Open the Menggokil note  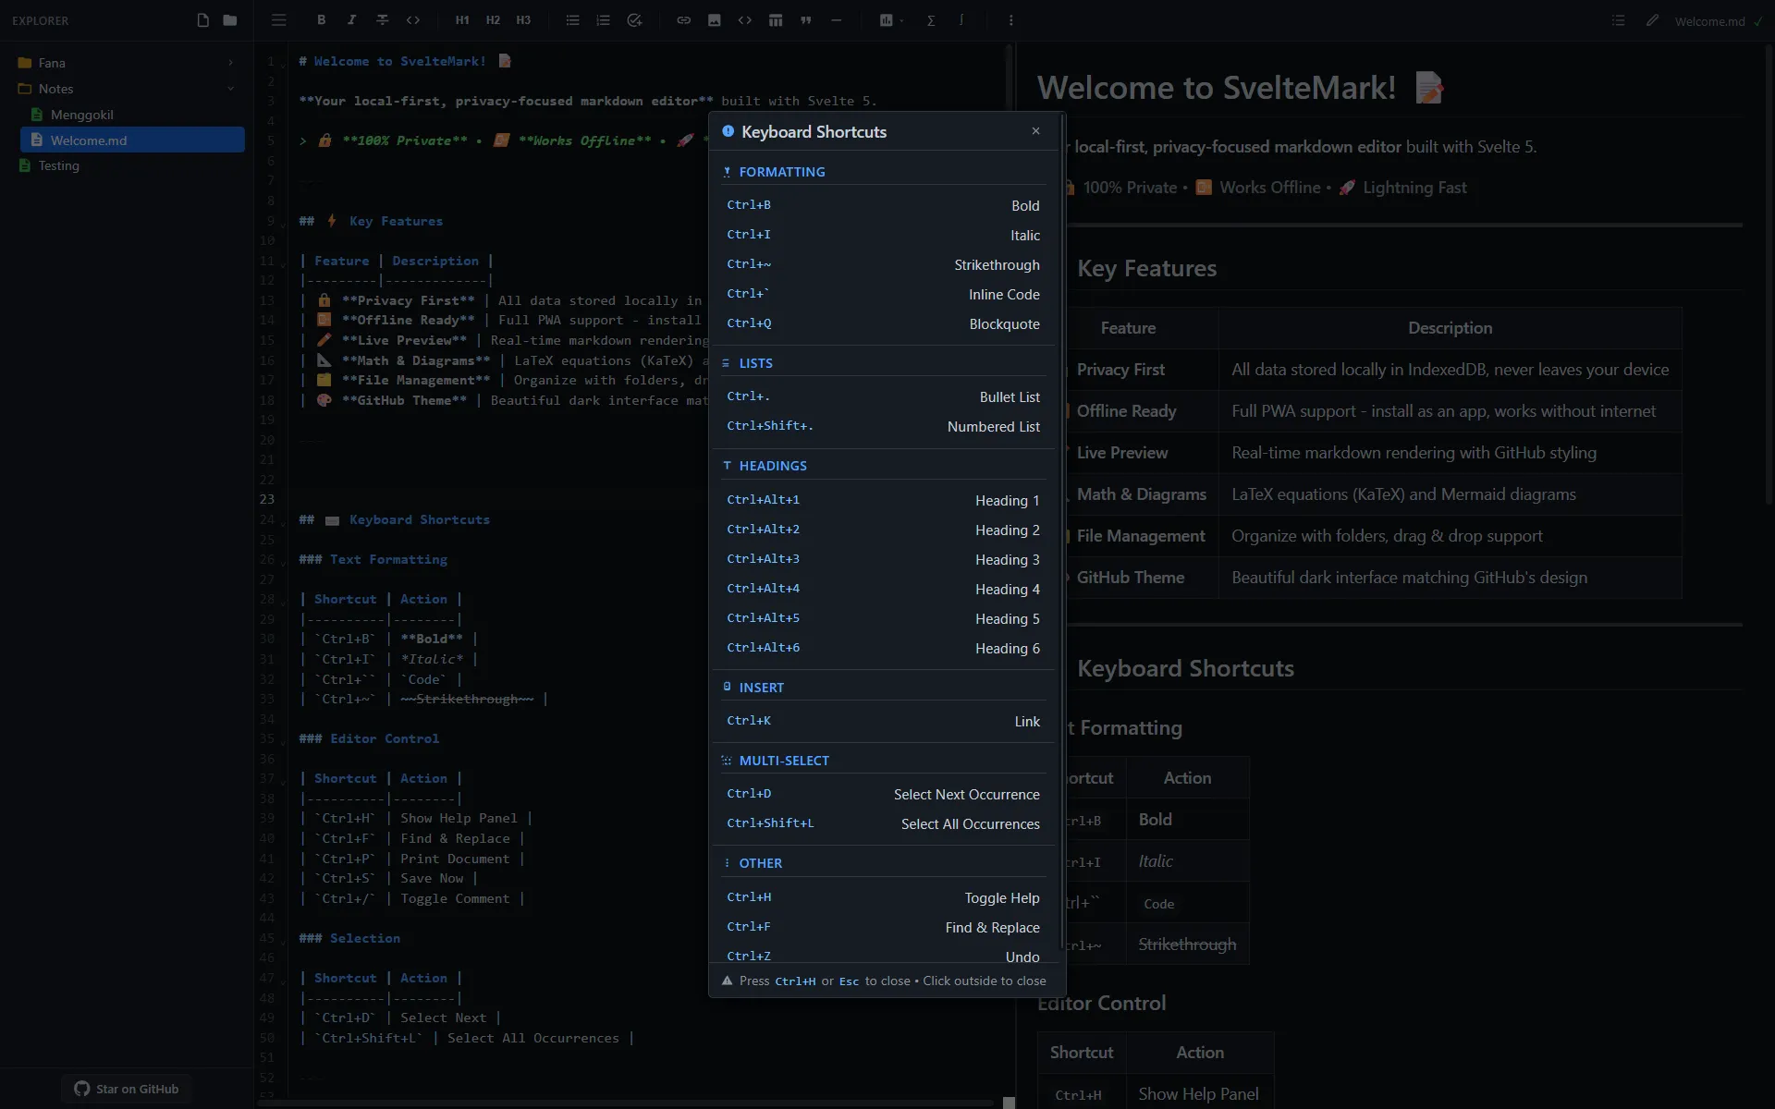pyautogui.click(x=132, y=115)
